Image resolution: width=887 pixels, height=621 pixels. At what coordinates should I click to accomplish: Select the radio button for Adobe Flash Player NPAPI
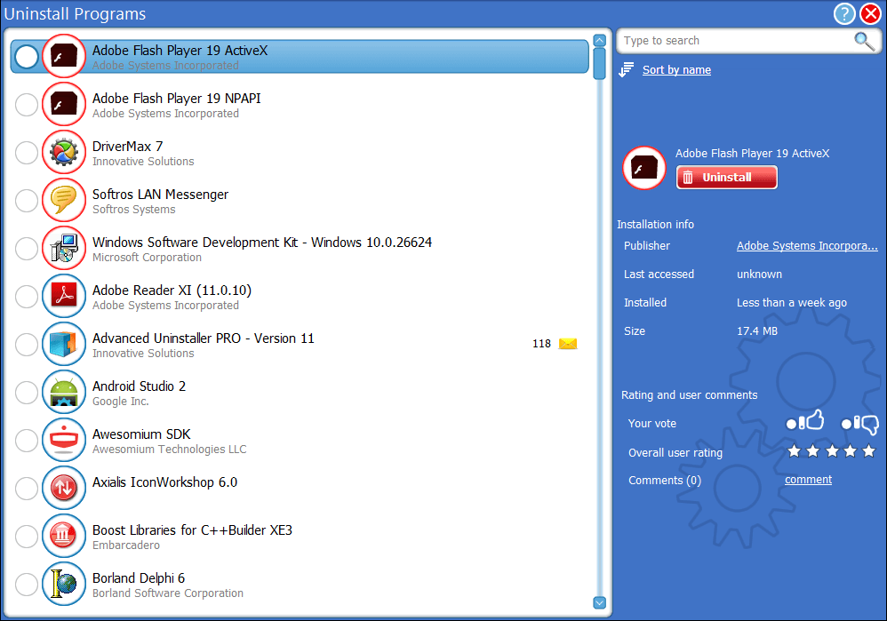click(x=26, y=104)
